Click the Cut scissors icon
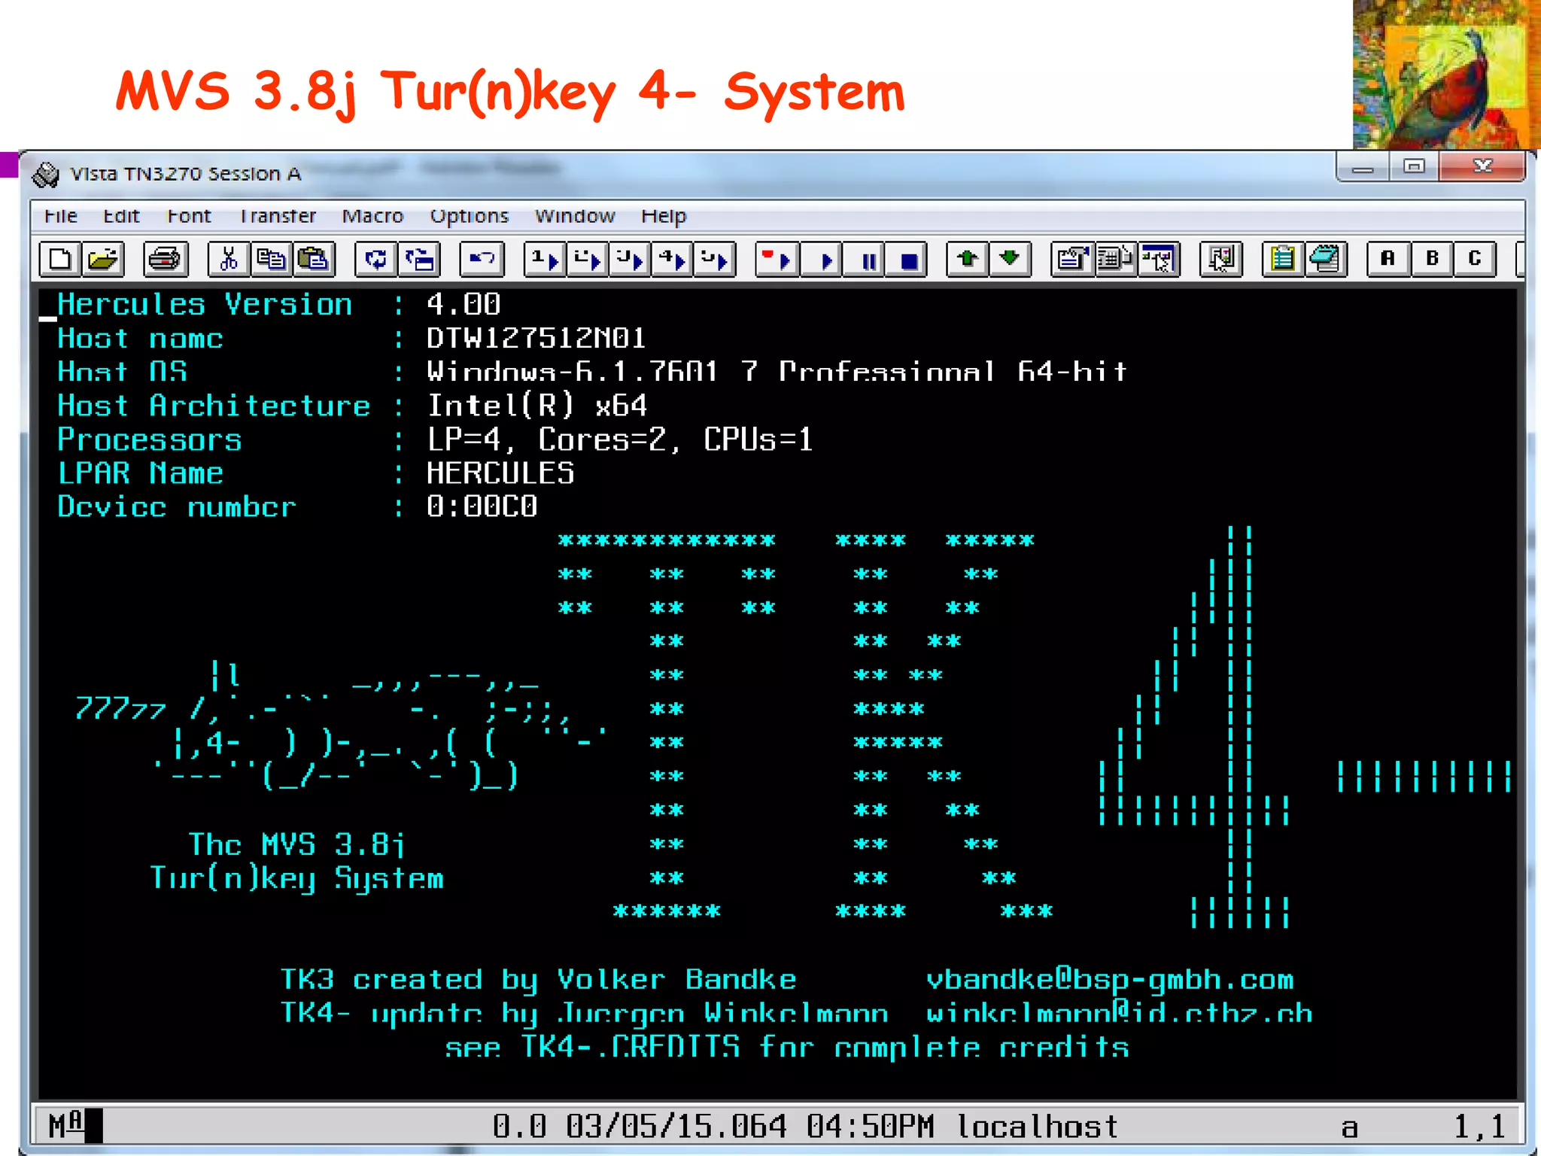This screenshot has width=1541, height=1156. 228,260
